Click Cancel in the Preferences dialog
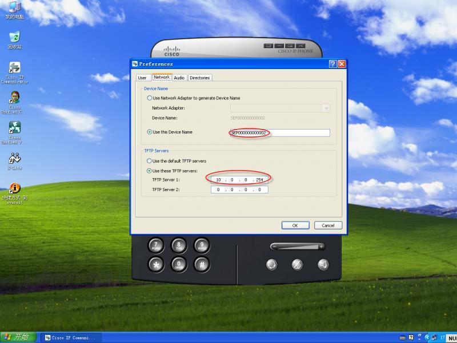This screenshot has height=343, width=457. [x=328, y=225]
